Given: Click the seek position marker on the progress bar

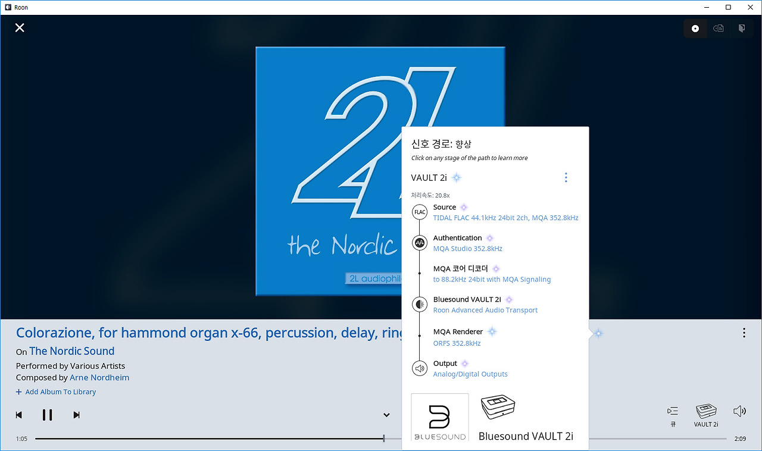Looking at the screenshot, I should (x=384, y=439).
